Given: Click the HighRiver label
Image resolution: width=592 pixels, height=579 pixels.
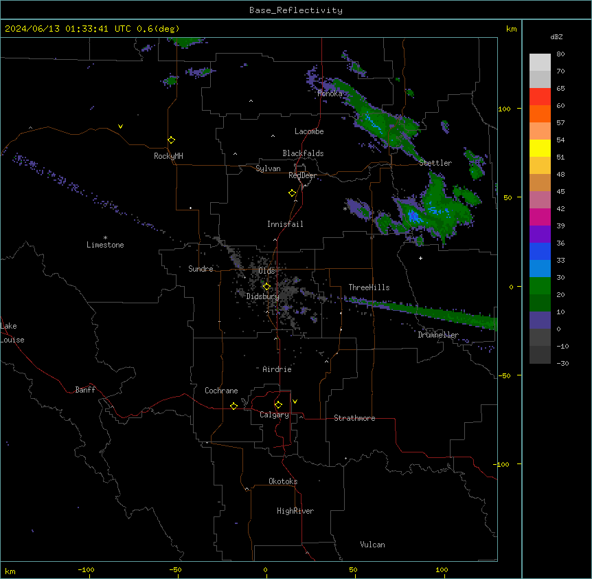Looking at the screenshot, I should pyautogui.click(x=295, y=511).
